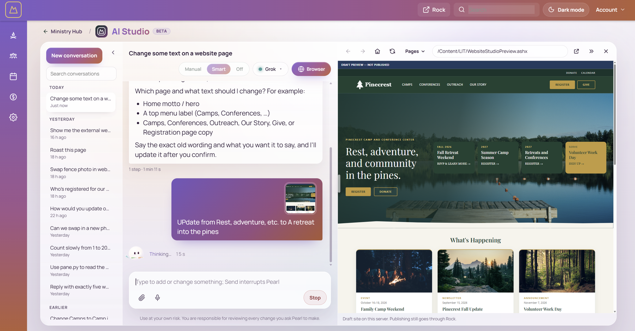Click the AI Studio app icon
635x331 pixels.
[102, 31]
